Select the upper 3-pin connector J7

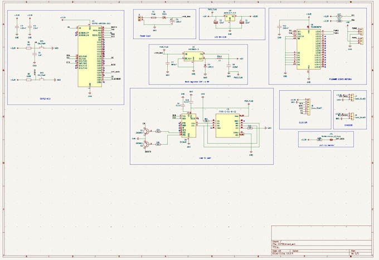tap(352, 97)
